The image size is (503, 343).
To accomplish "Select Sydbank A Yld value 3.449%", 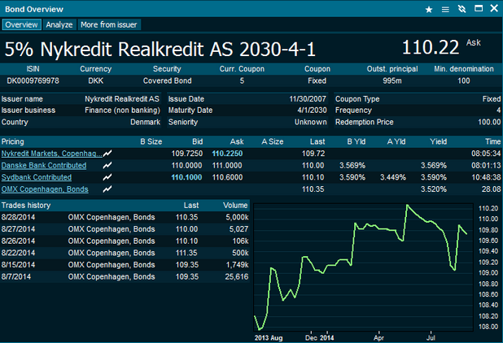I will [393, 177].
